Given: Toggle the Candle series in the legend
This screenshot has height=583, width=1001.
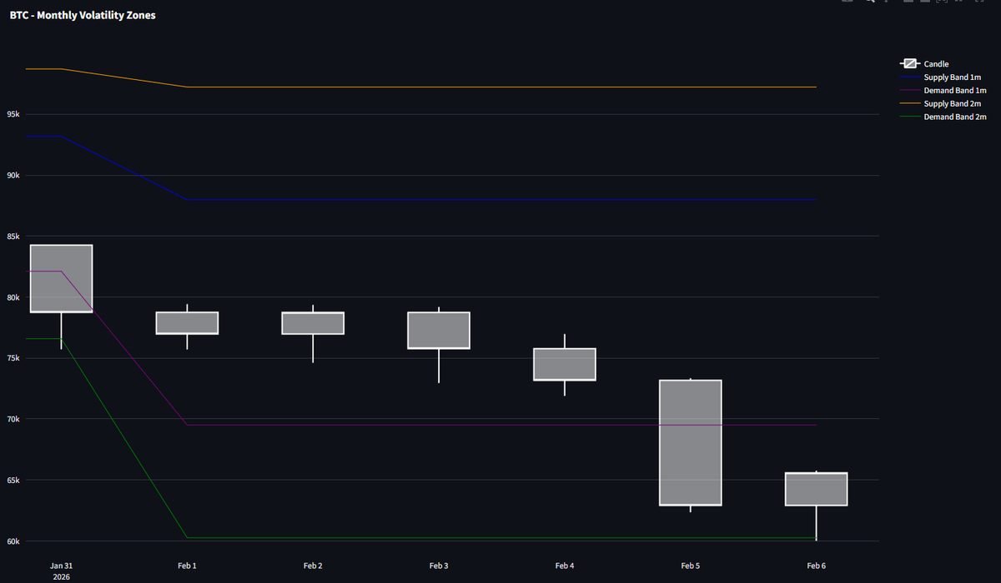Looking at the screenshot, I should 935,63.
